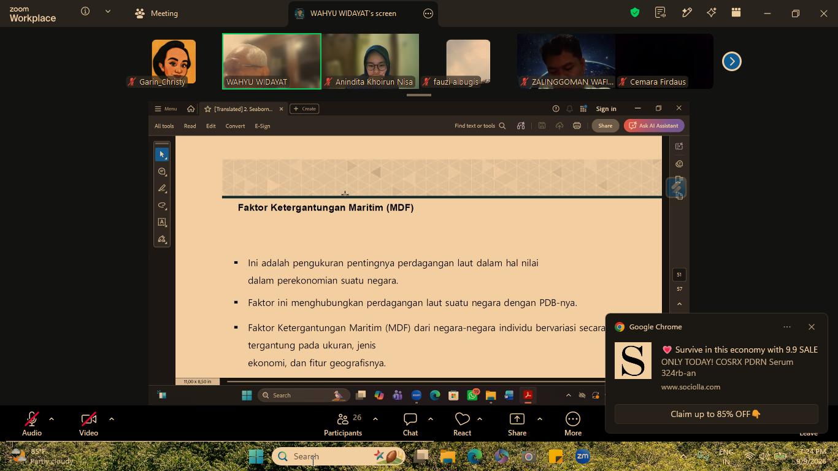Image resolution: width=838 pixels, height=471 pixels.
Task: Open the Participants list
Action: click(x=343, y=424)
